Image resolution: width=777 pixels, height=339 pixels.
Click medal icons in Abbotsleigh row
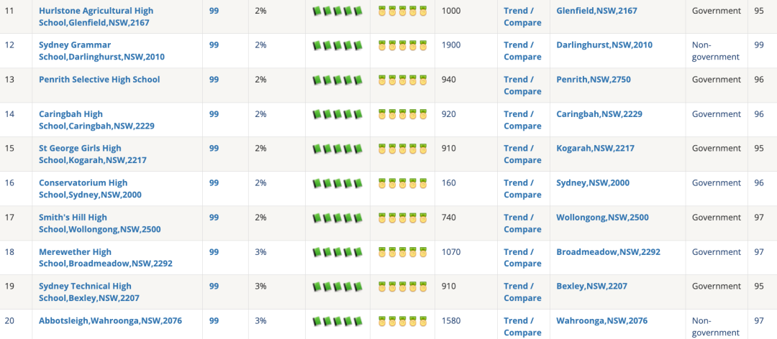pyautogui.click(x=402, y=321)
